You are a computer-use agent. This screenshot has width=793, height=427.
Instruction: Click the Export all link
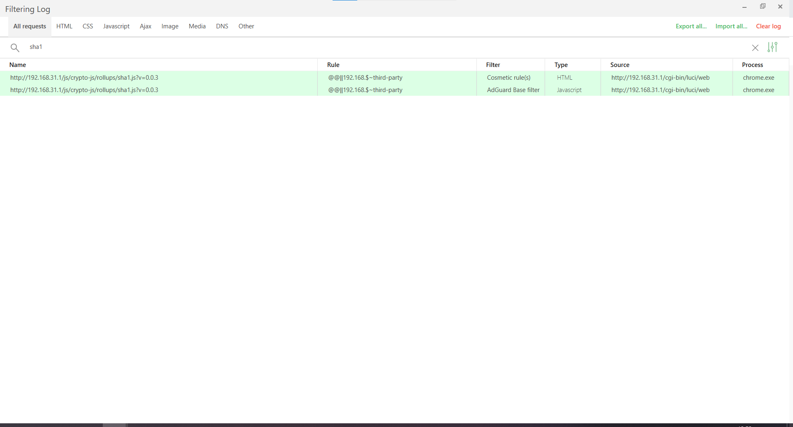point(691,26)
